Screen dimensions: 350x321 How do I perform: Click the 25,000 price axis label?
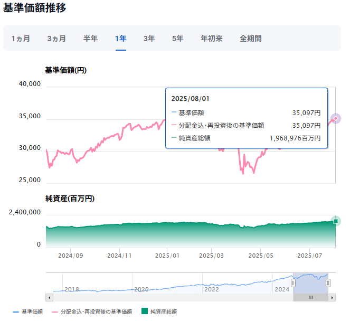(x=30, y=180)
